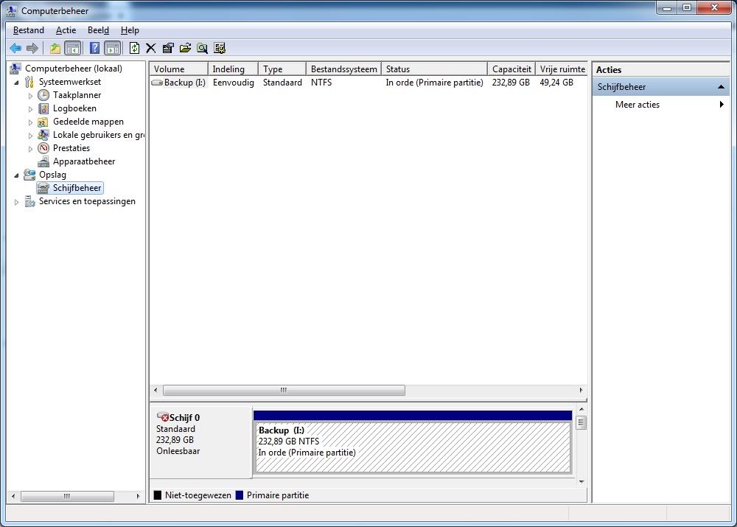
Task: Toggle the console tree show/hide icon
Action: point(73,48)
